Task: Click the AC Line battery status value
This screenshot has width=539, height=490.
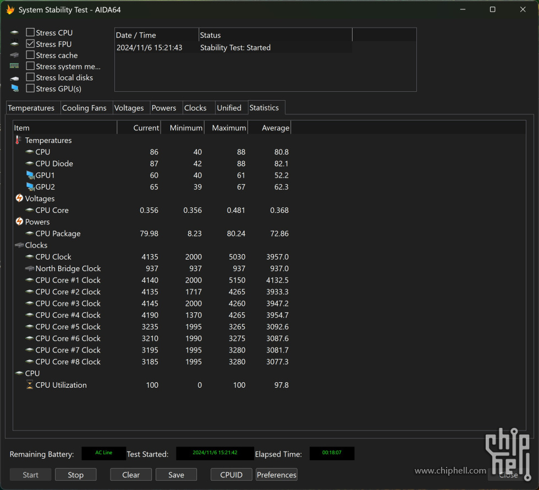Action: [x=103, y=453]
